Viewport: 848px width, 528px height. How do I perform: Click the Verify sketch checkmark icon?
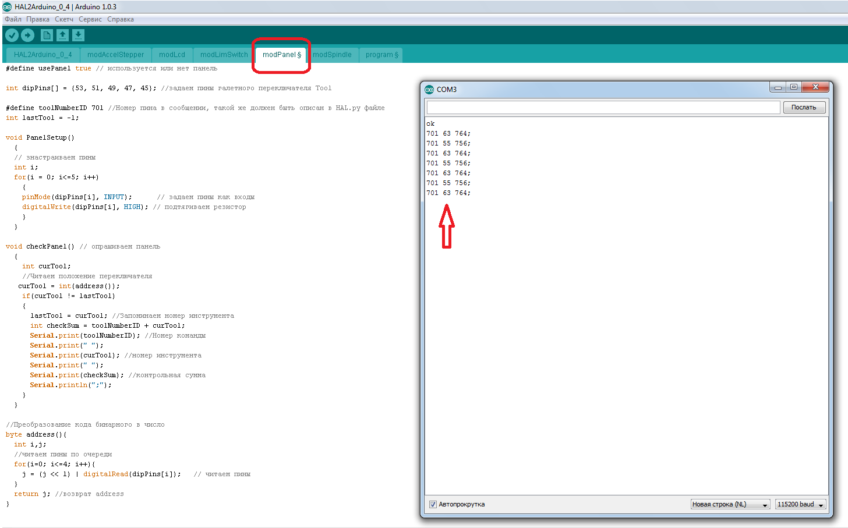tap(12, 36)
